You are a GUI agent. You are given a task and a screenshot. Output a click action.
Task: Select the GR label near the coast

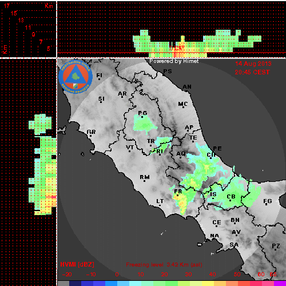coord(91,132)
